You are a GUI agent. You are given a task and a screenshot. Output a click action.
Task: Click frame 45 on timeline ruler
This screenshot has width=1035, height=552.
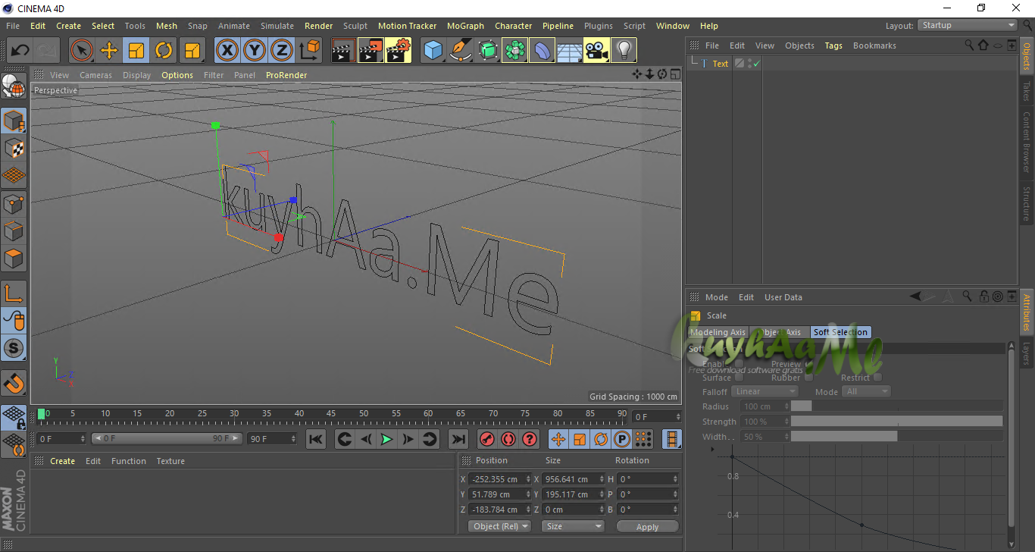332,414
